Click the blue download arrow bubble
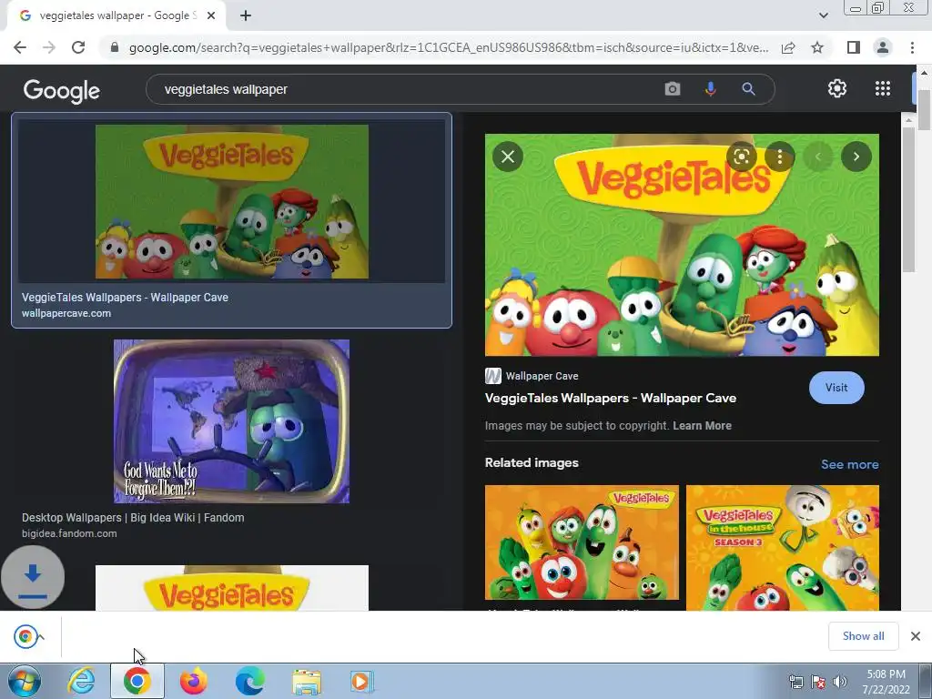Viewport: 932px width, 699px height. 33,577
